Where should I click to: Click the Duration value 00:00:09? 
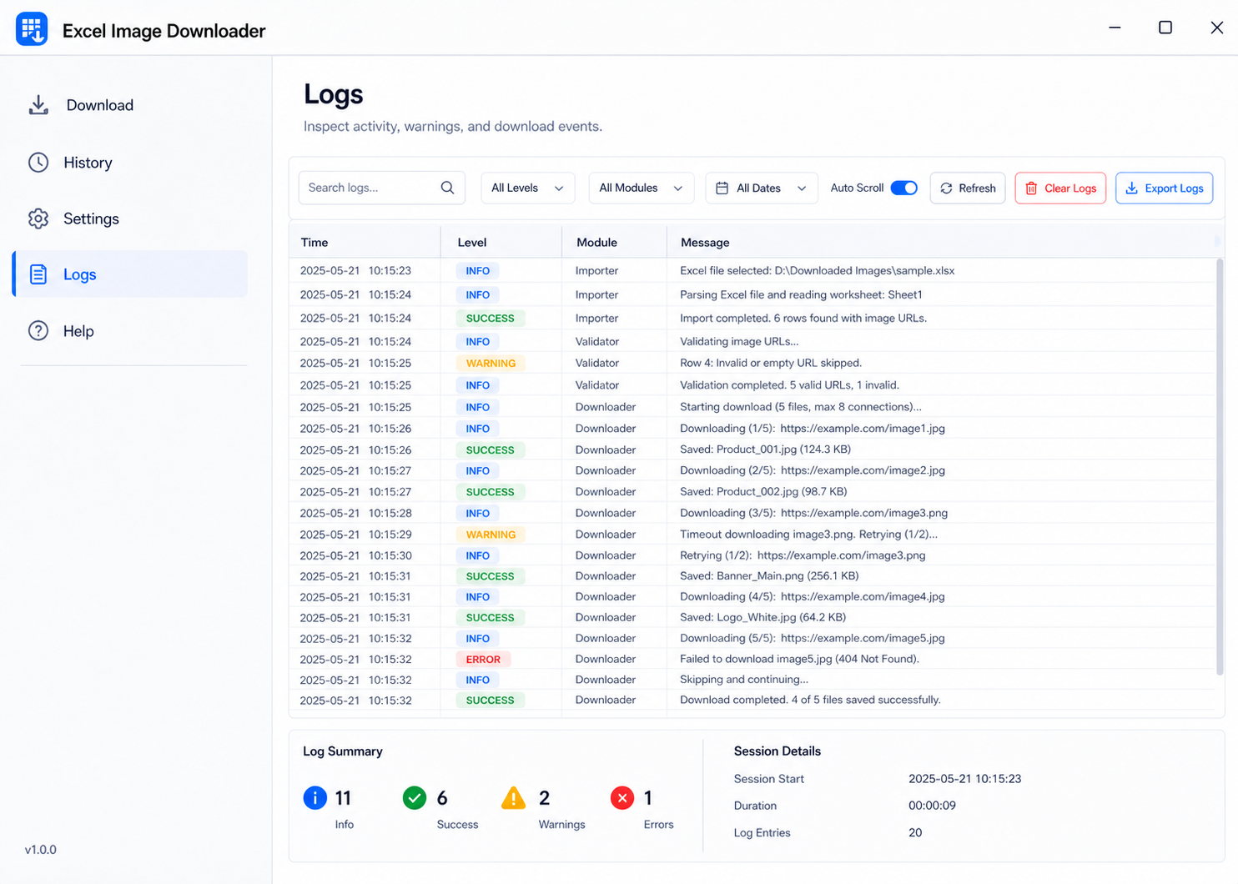point(932,806)
